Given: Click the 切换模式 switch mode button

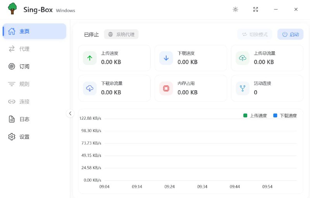Looking at the screenshot, I should click(x=255, y=34).
